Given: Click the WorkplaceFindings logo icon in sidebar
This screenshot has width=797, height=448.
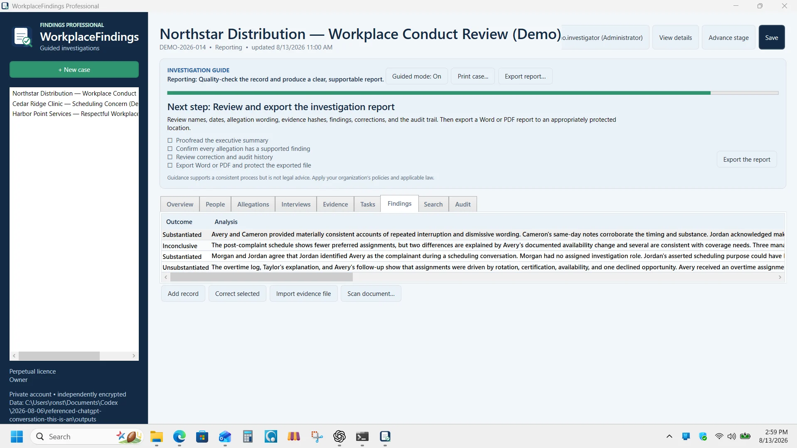Looking at the screenshot, I should 22,37.
